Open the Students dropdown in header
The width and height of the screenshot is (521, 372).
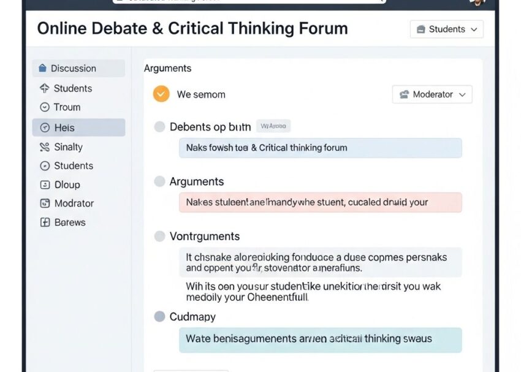pos(446,29)
